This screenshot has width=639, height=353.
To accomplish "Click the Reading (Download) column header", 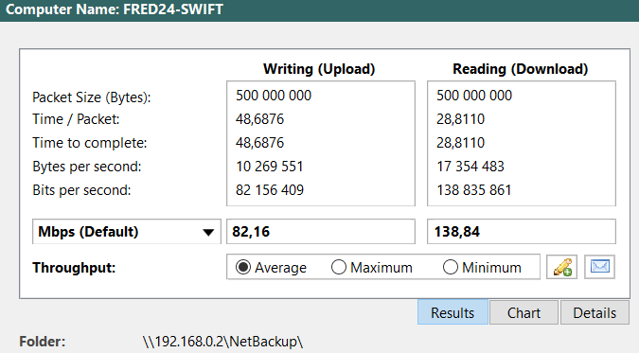I will 521,69.
